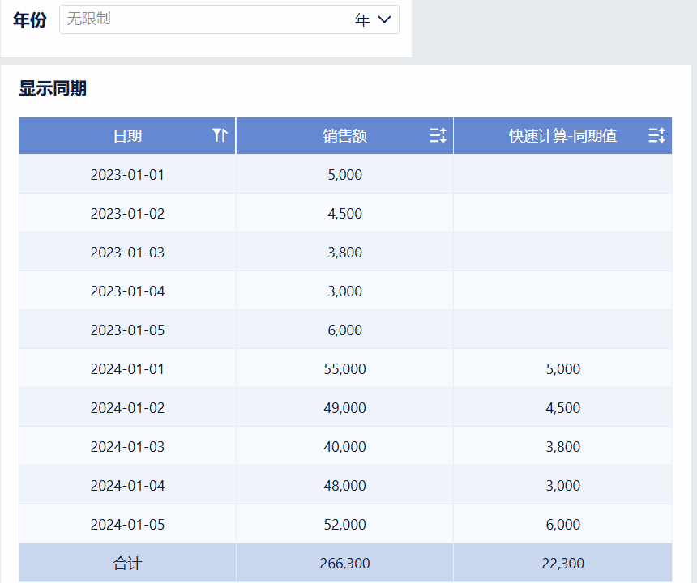The width and height of the screenshot is (697, 583).
Task: Click sales value 4,500 in 2023-01-02 row
Action: pyautogui.click(x=345, y=214)
